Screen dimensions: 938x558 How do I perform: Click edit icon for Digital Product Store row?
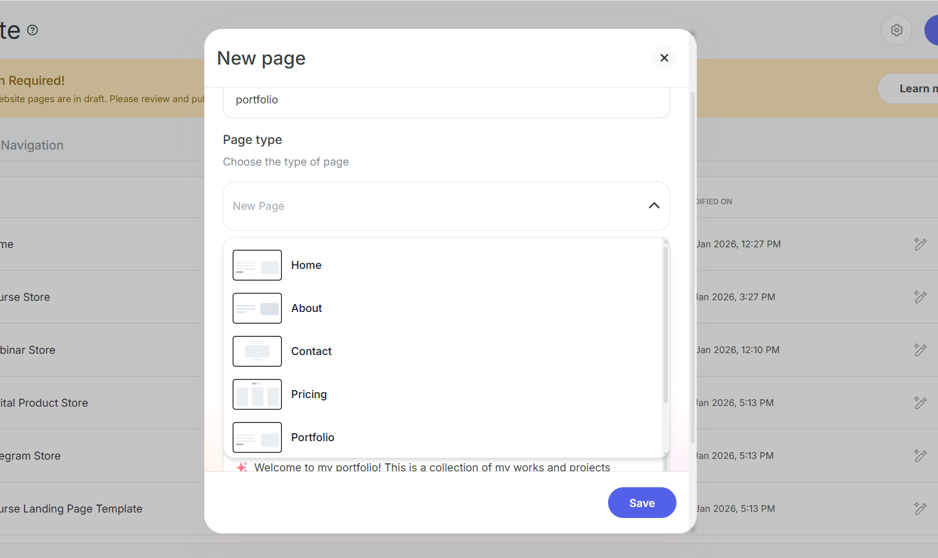(x=920, y=403)
